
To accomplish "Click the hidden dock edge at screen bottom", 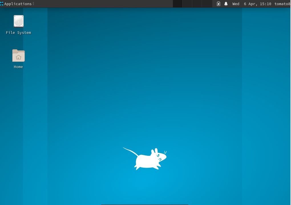I will coord(145,204).
